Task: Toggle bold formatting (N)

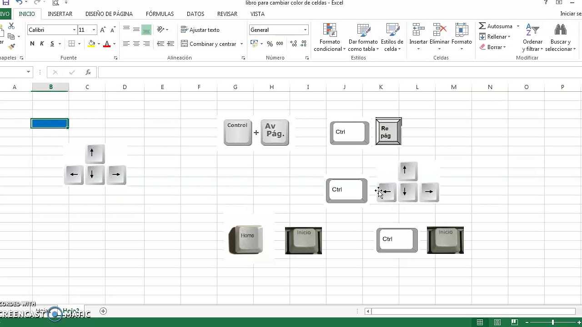Action: (x=32, y=44)
